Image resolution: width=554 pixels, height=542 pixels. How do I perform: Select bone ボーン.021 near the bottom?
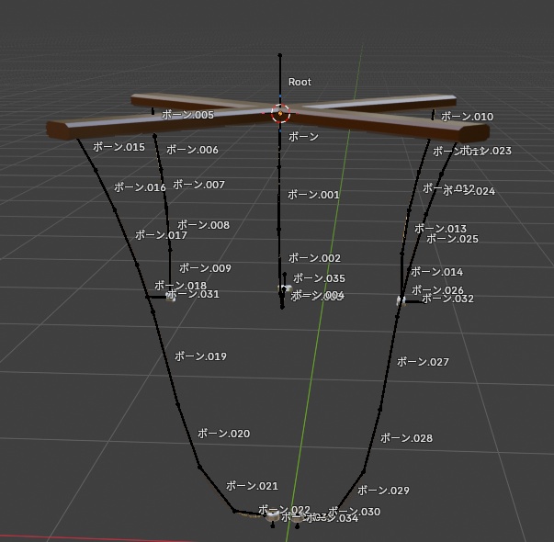252,486
